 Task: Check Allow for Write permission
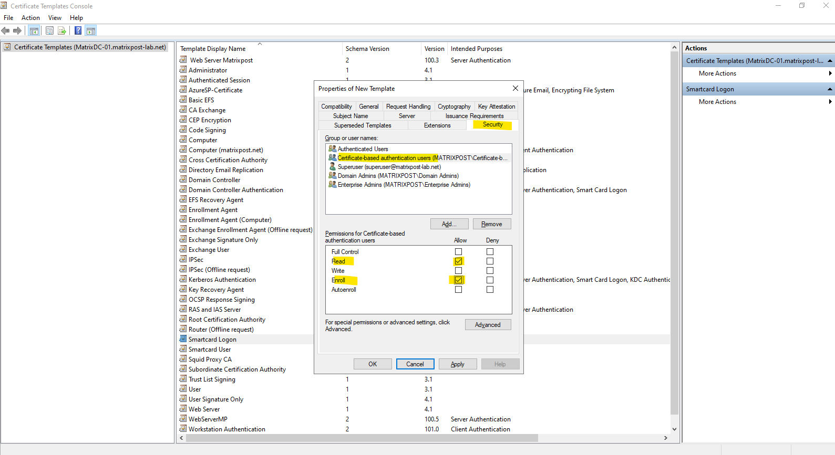[458, 271]
